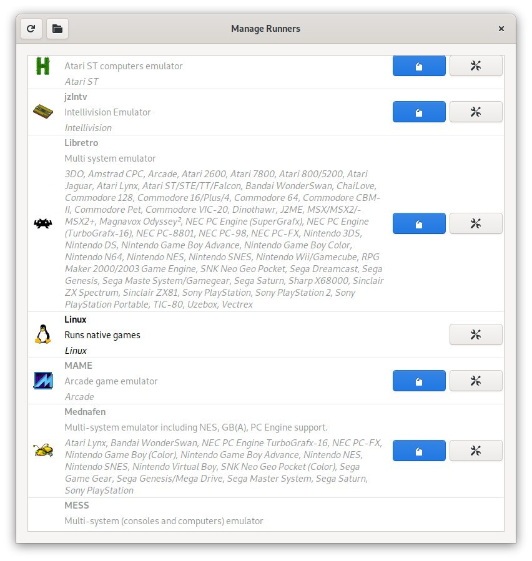This screenshot has width=532, height=561.
Task: Click Libretro platforms list starting with 3DO
Action: [224, 239]
